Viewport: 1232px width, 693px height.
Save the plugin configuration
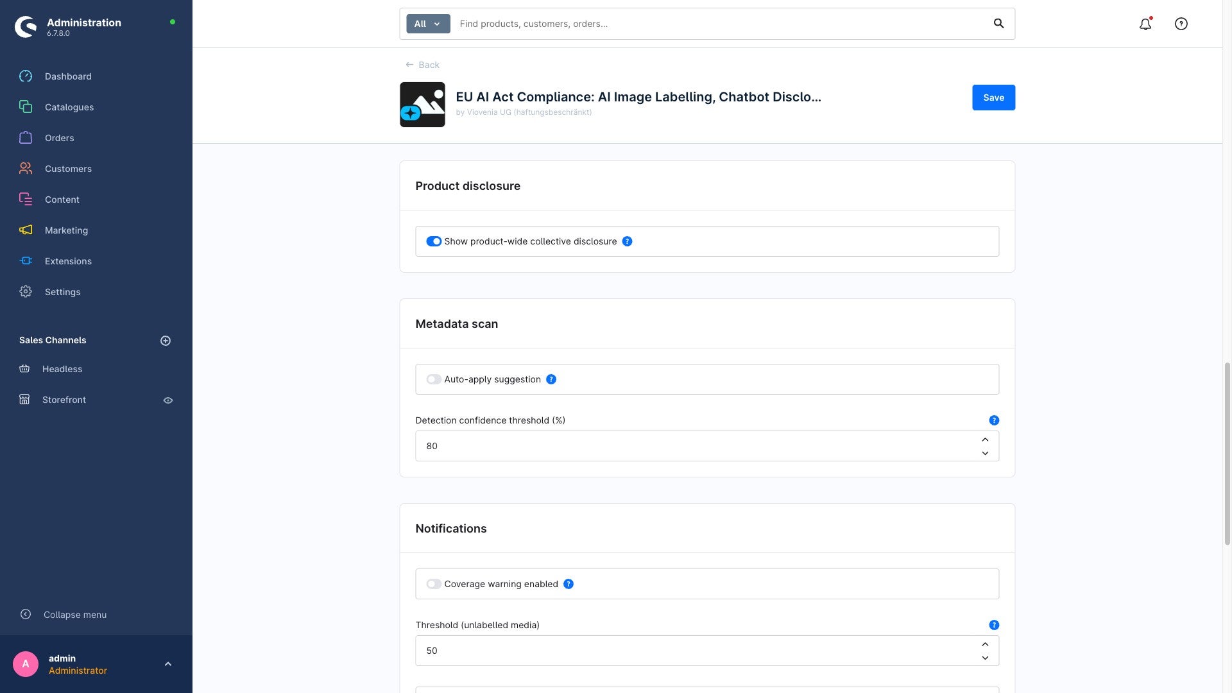click(993, 98)
